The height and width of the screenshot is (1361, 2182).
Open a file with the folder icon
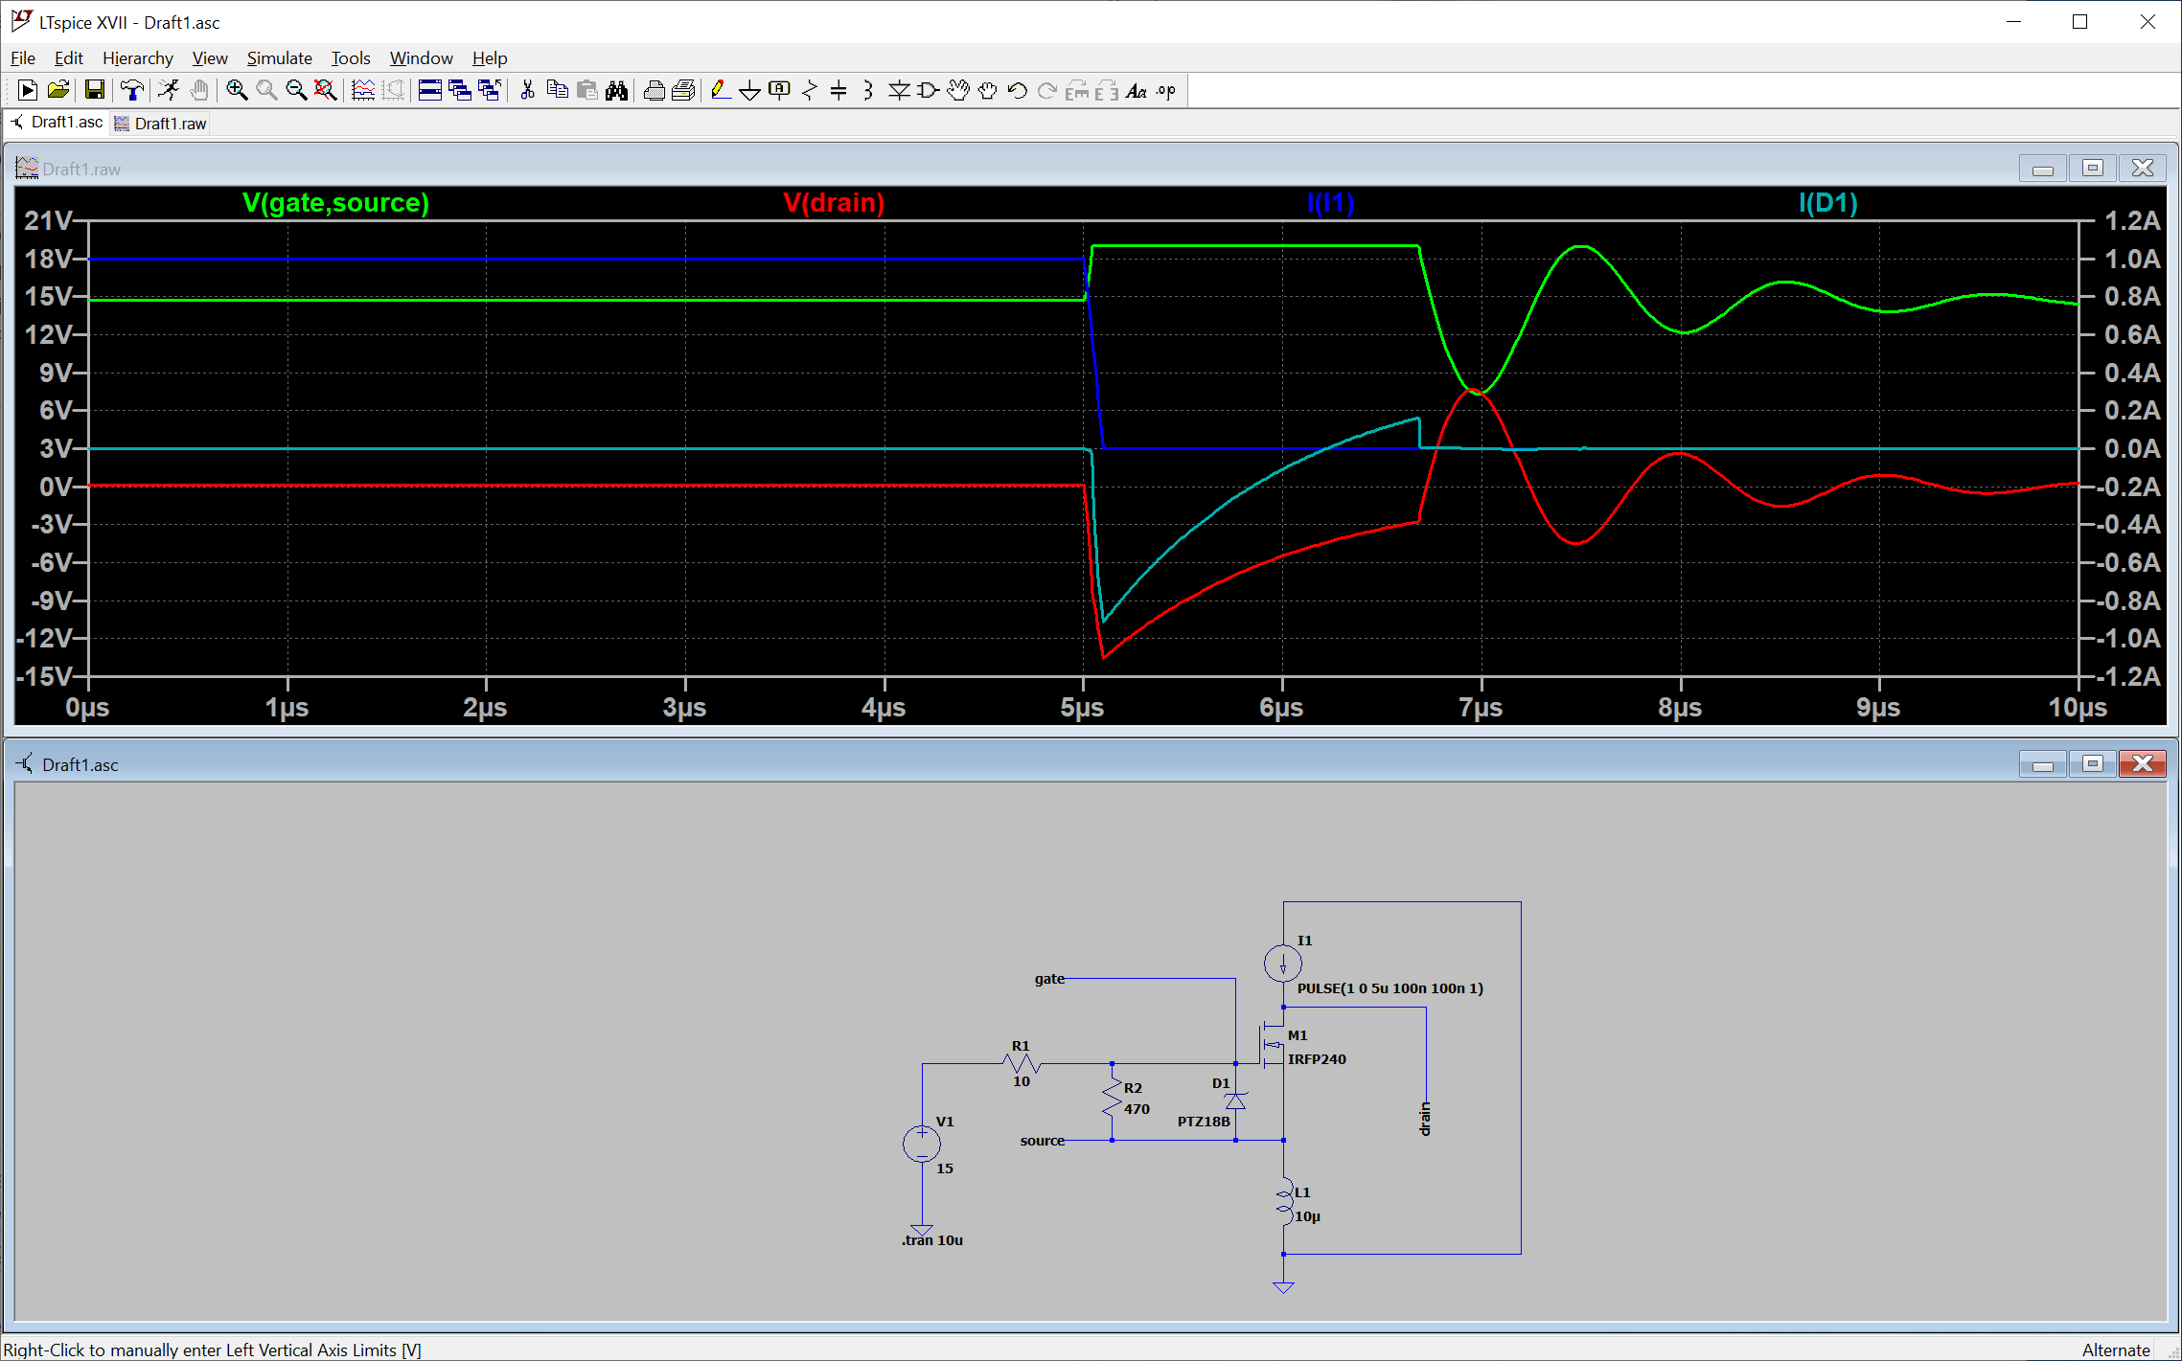[x=57, y=90]
